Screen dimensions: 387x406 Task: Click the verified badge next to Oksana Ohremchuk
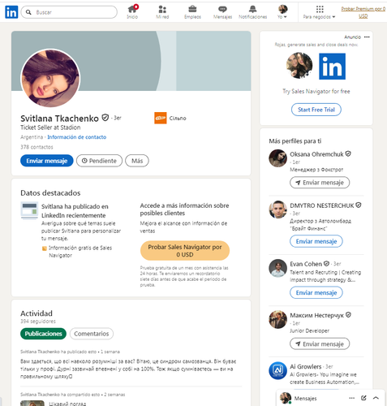[x=348, y=153]
